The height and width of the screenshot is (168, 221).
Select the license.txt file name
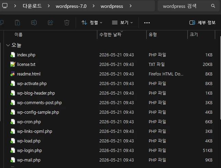(26, 64)
